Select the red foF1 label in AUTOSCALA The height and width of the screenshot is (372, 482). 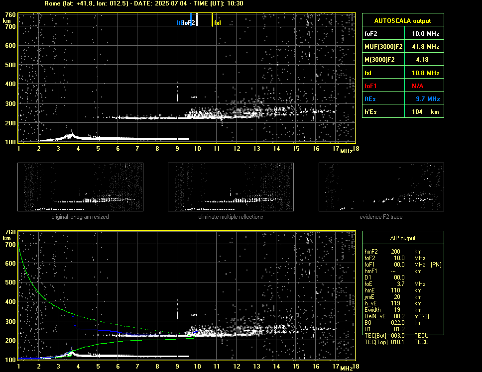(x=371, y=86)
